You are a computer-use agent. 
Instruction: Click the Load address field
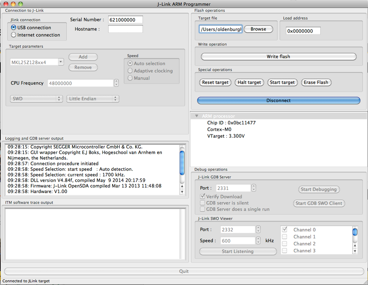303,31
